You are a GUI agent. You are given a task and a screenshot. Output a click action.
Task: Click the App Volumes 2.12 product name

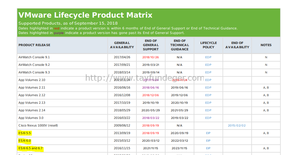(32, 95)
